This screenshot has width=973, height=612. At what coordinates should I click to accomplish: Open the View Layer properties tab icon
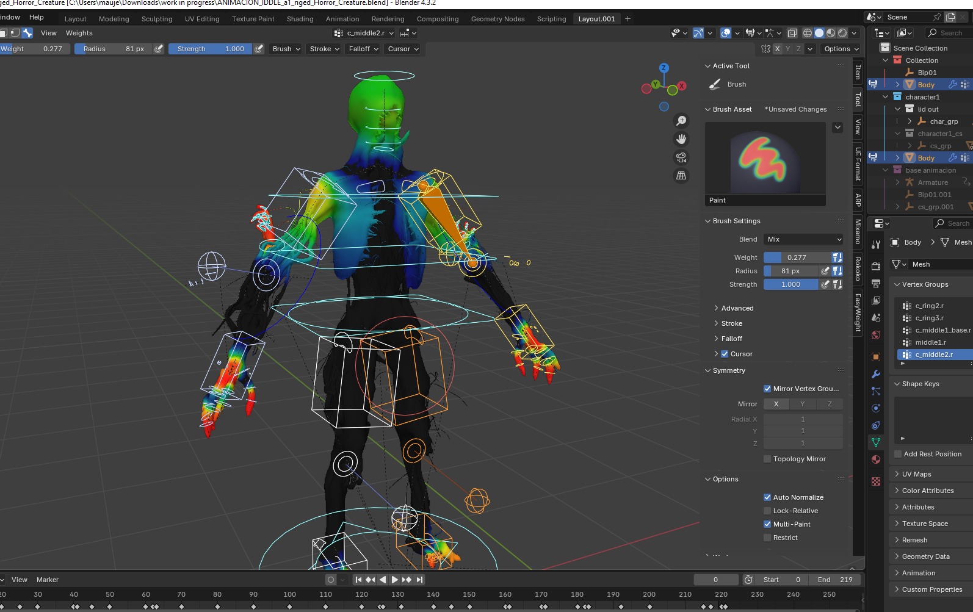coord(876,300)
